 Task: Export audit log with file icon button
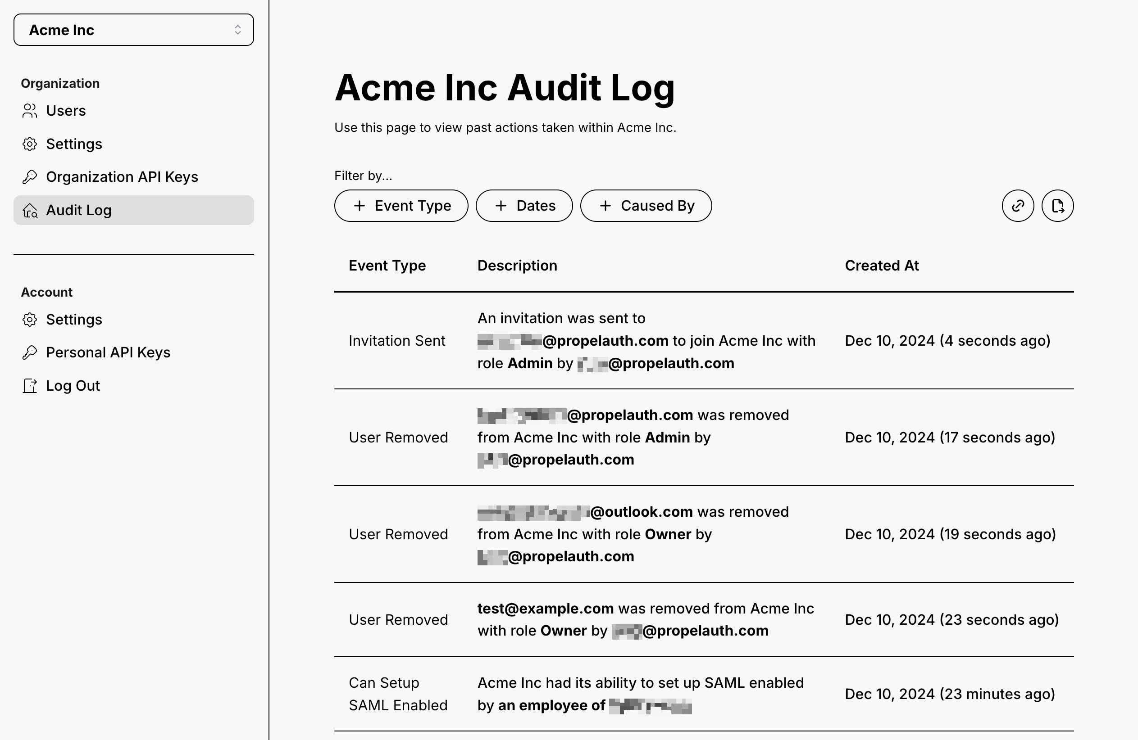(1058, 206)
